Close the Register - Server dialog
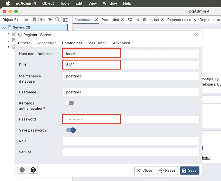Viewport: 221px width, 181px height. pos(196,35)
